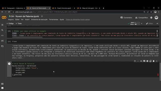Click Todas as alterações foram salvas link

pos(78,19)
